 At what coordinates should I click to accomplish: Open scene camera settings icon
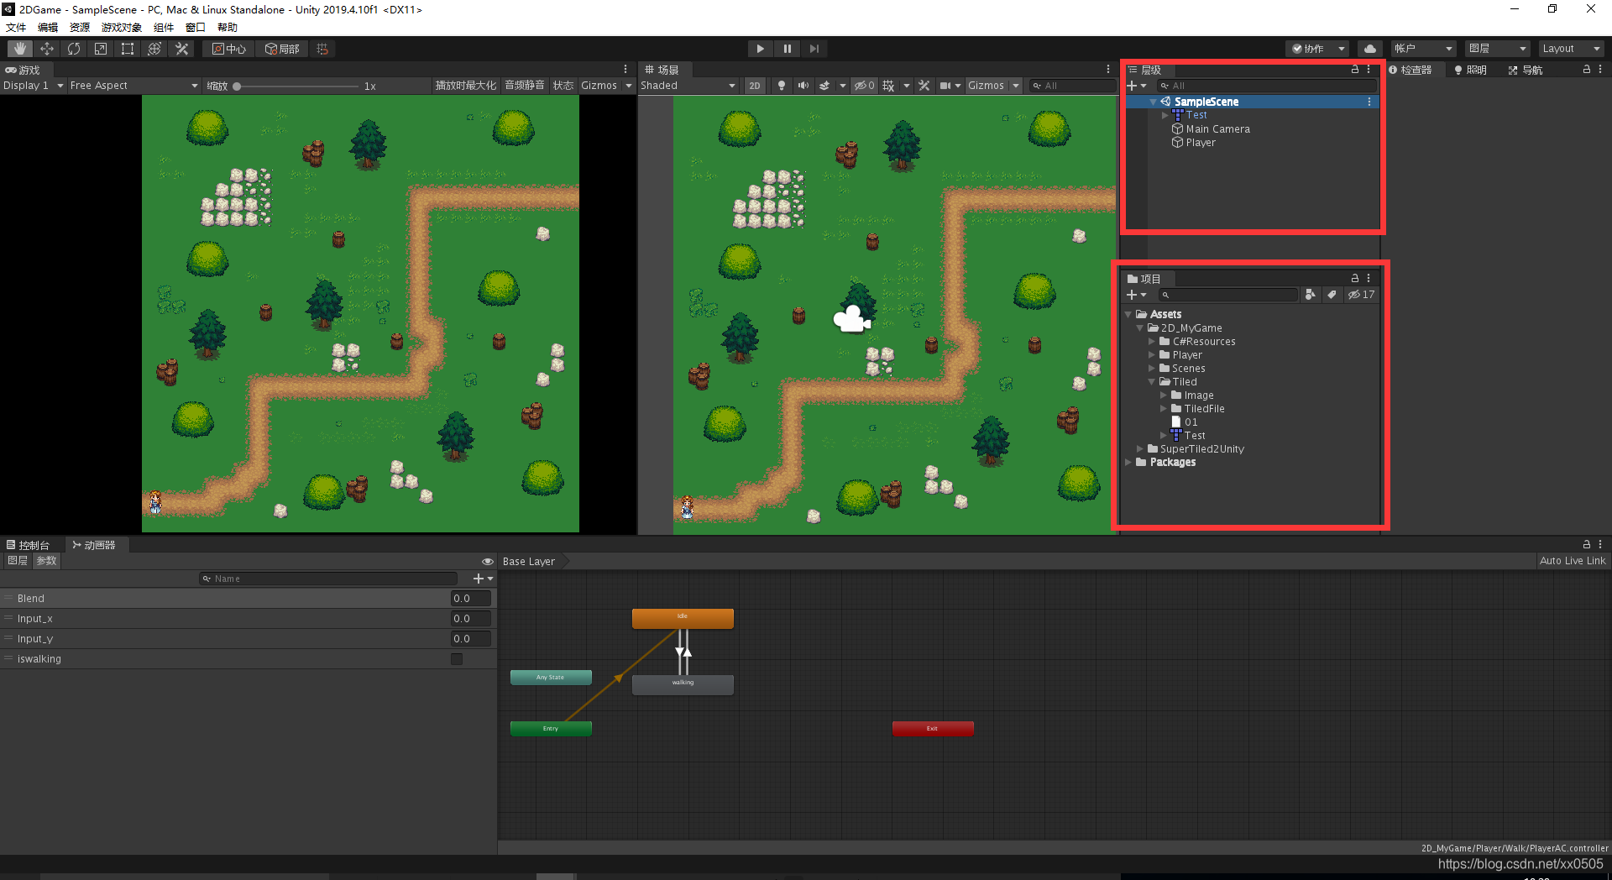click(x=945, y=86)
